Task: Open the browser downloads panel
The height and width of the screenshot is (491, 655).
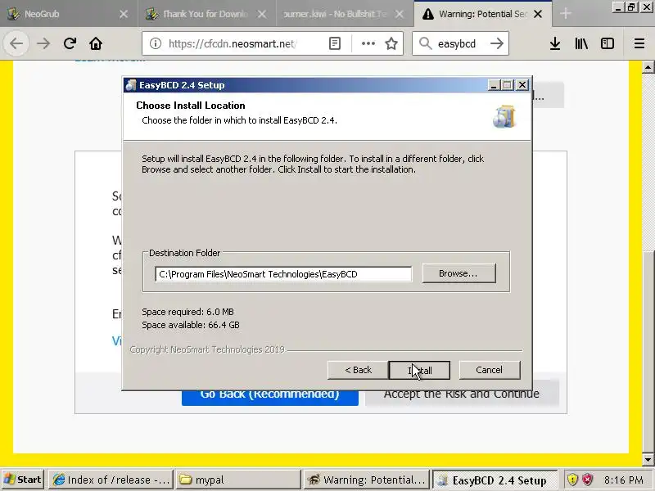Action: click(555, 43)
